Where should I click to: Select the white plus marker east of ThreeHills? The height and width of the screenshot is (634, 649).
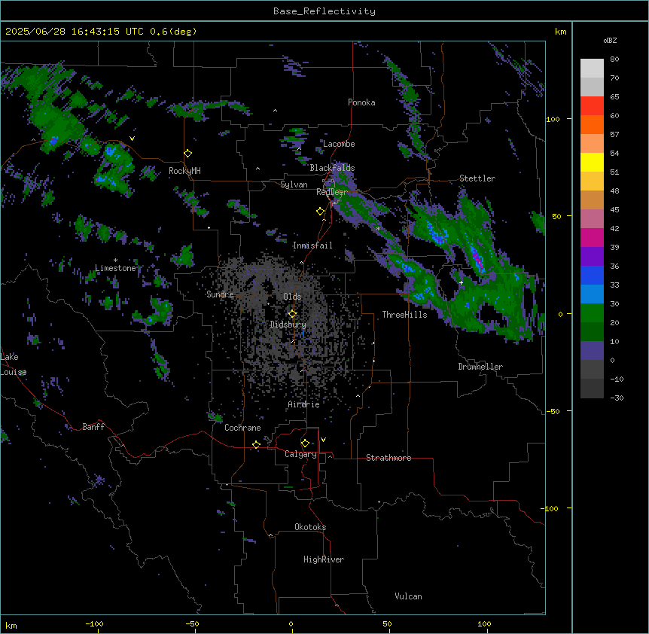coord(461,282)
